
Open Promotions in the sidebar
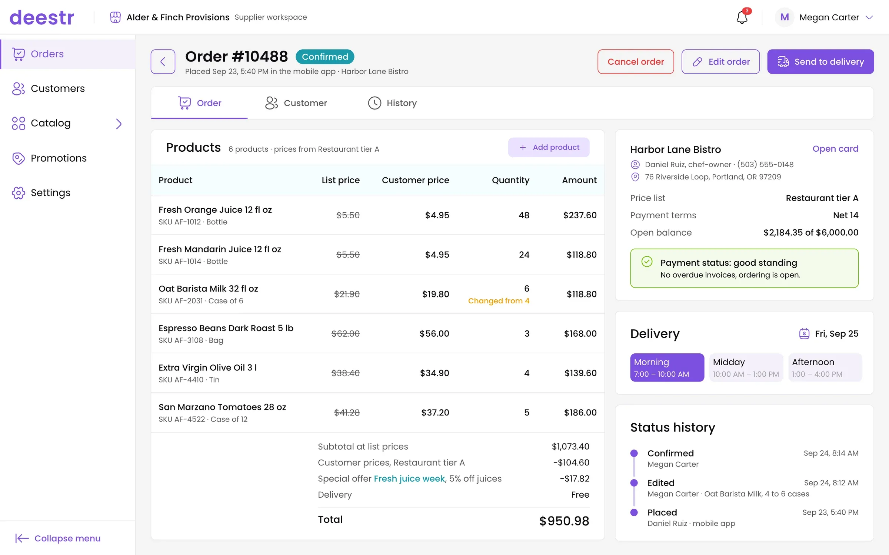[x=68, y=158]
